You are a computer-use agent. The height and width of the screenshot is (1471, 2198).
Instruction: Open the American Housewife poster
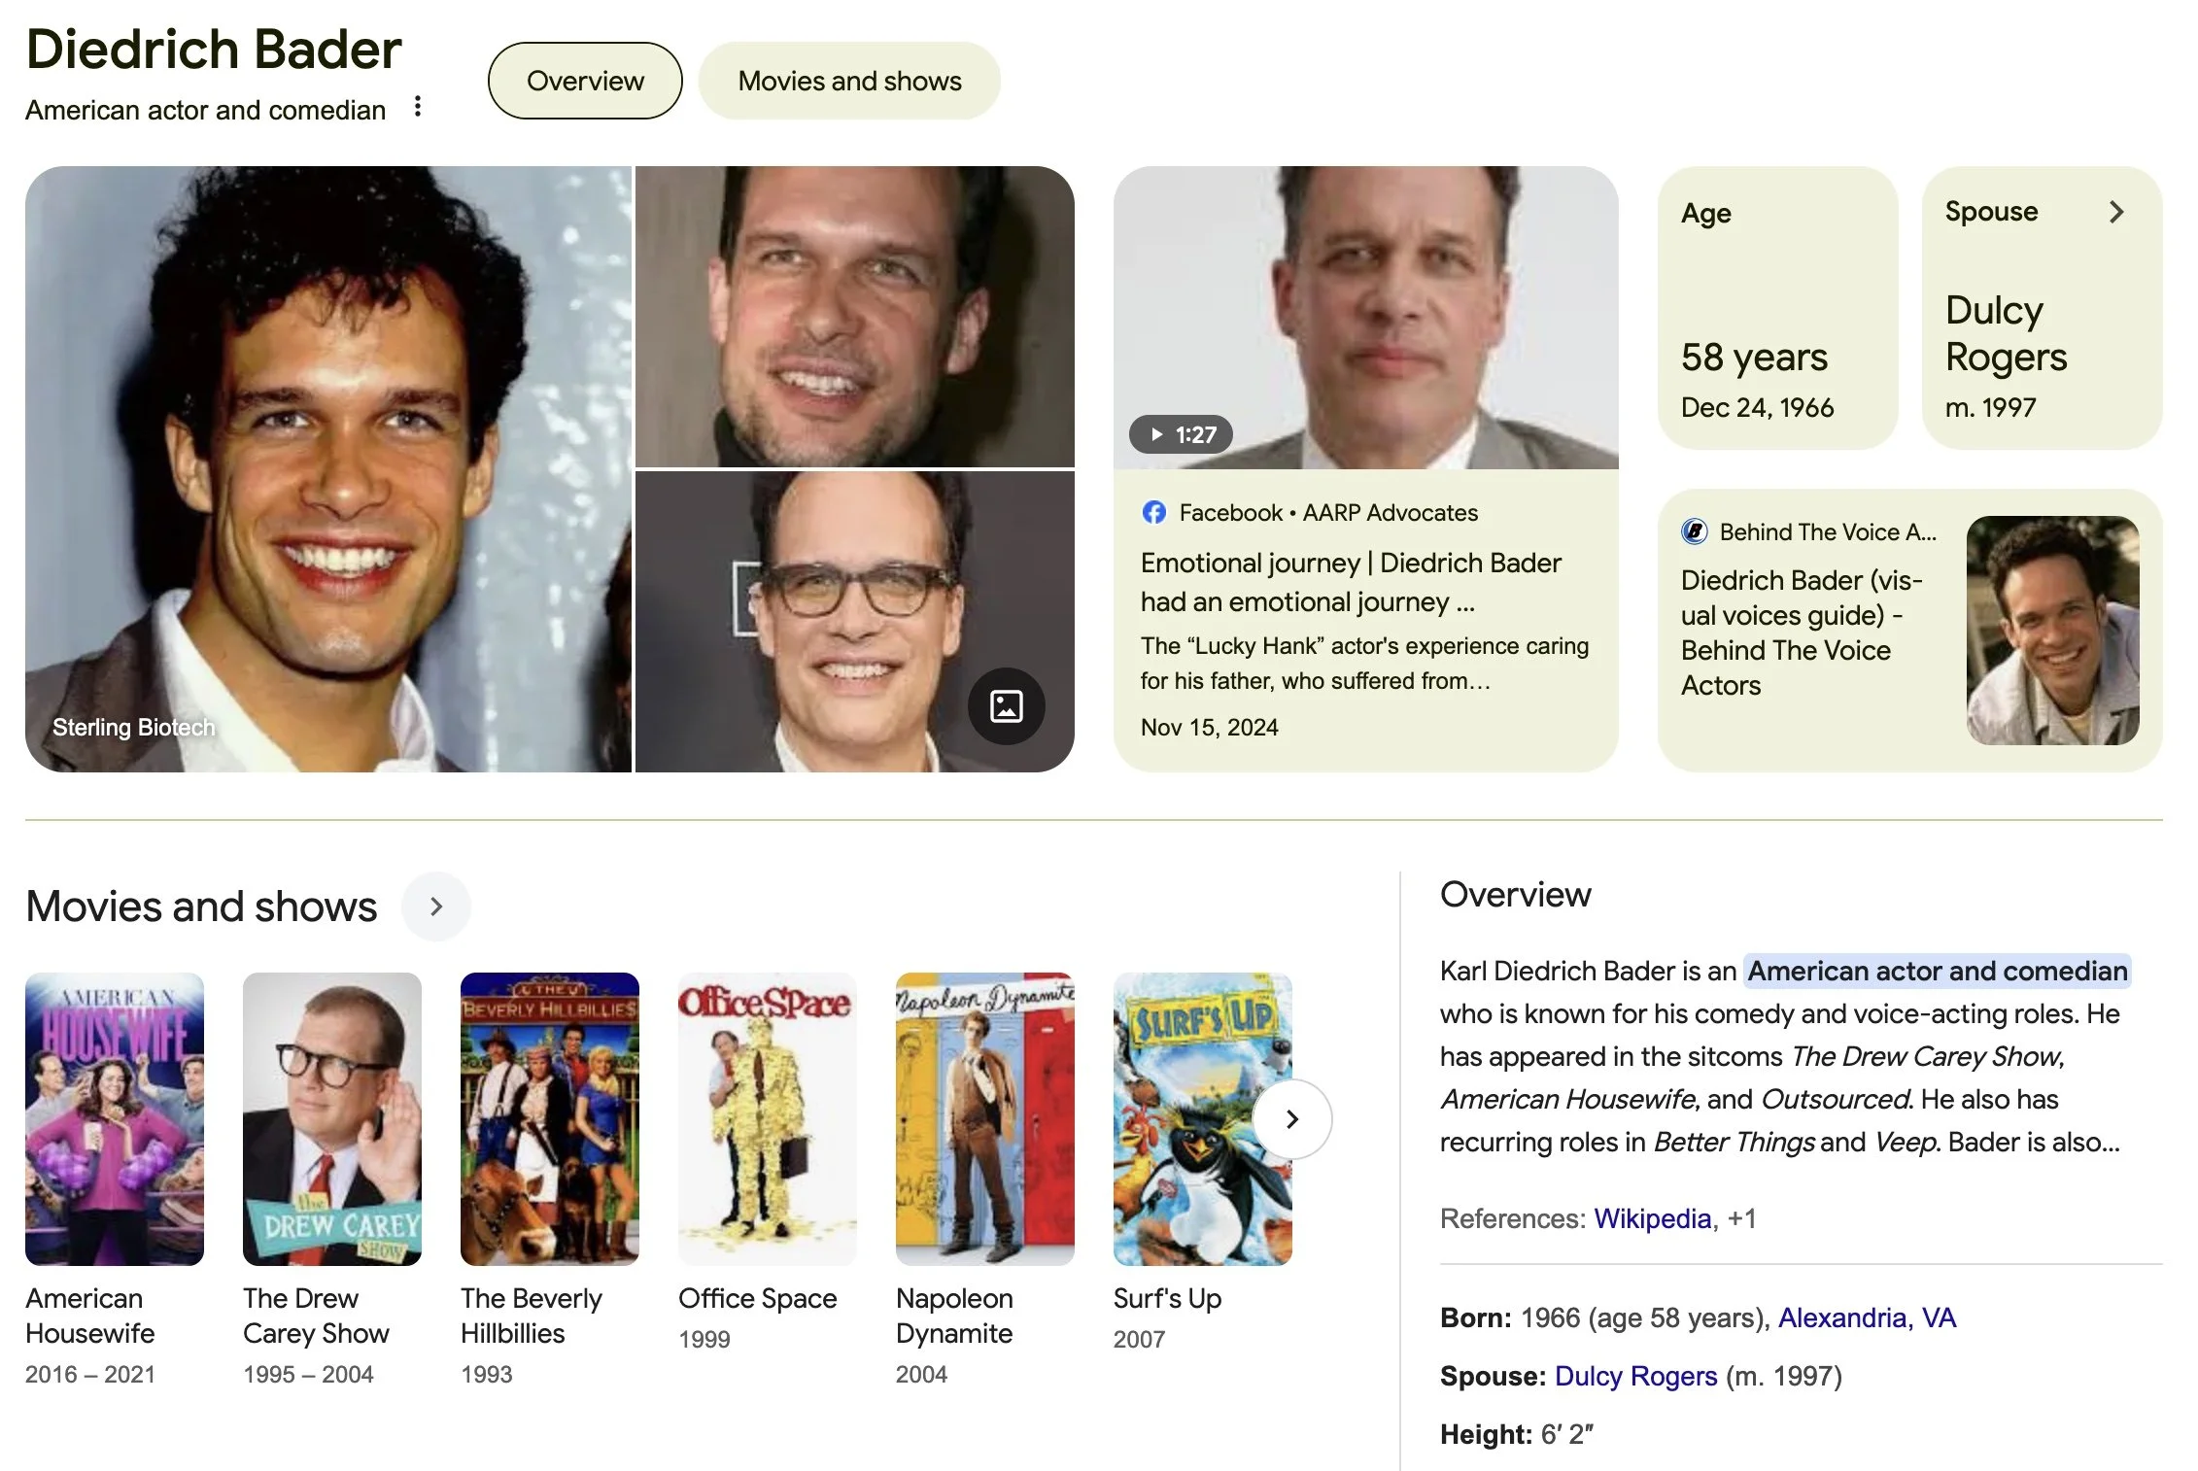(115, 1118)
